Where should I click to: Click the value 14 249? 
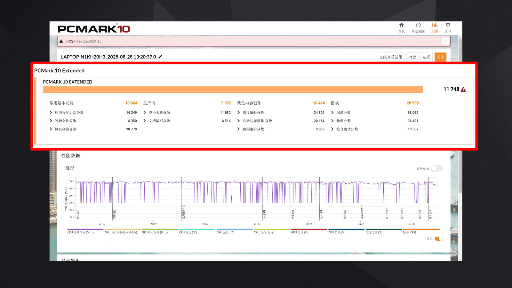pyautogui.click(x=131, y=113)
